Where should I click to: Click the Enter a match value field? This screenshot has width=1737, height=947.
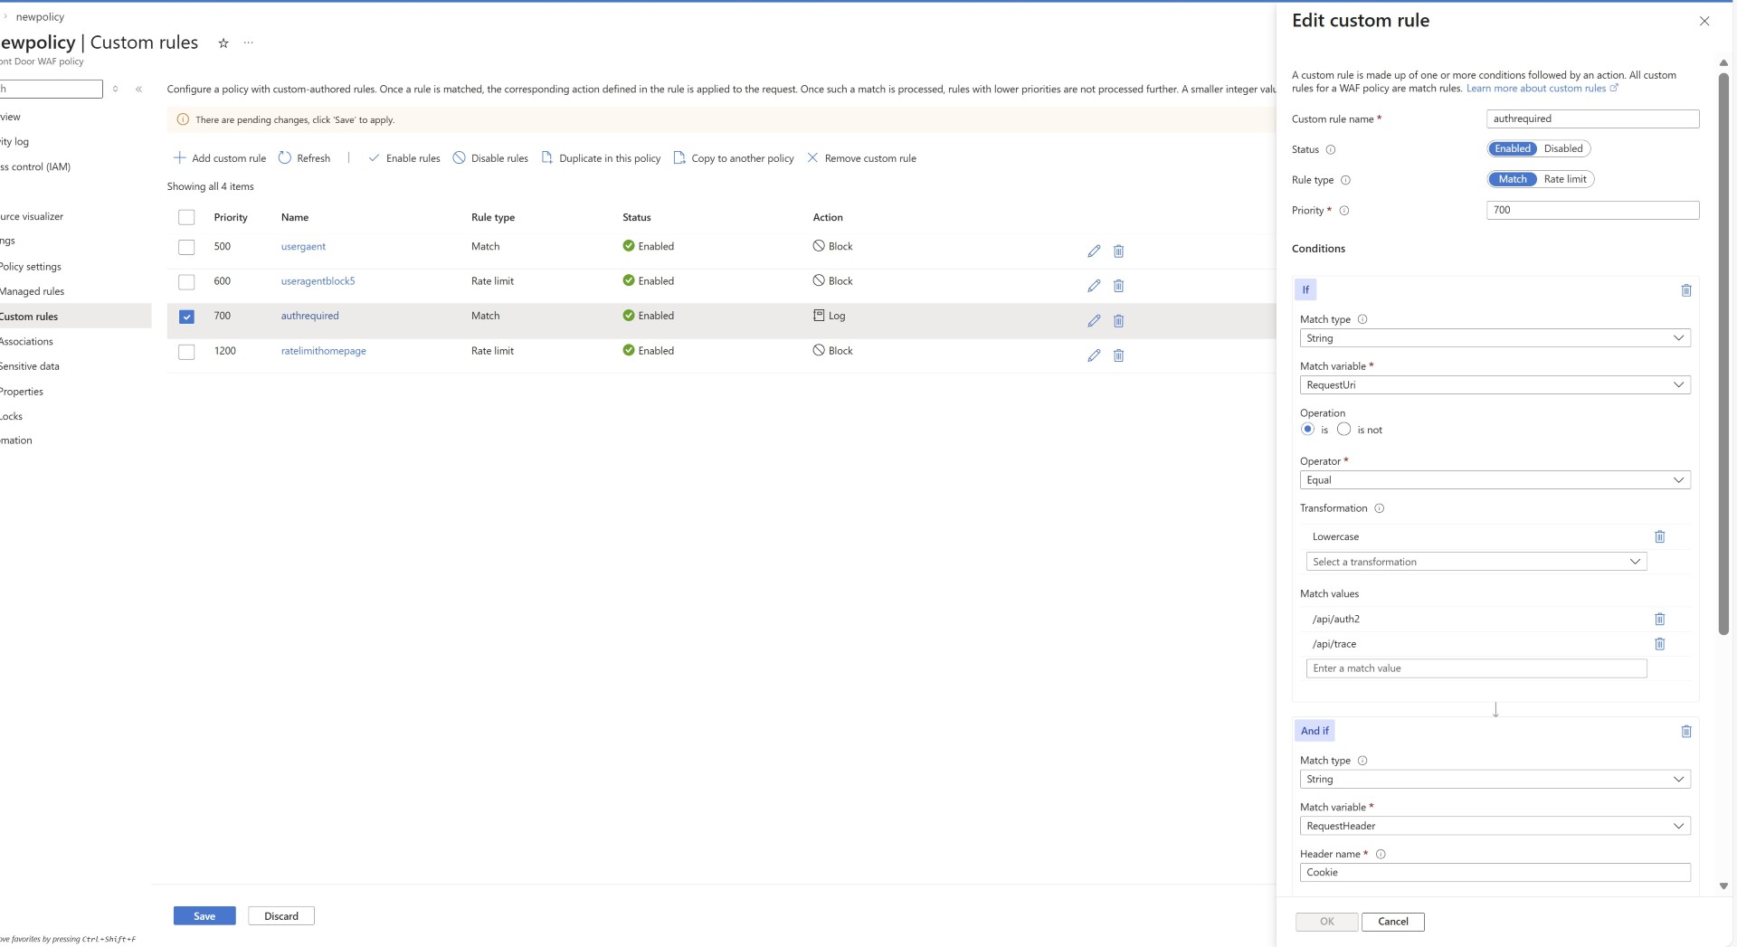coord(1476,668)
